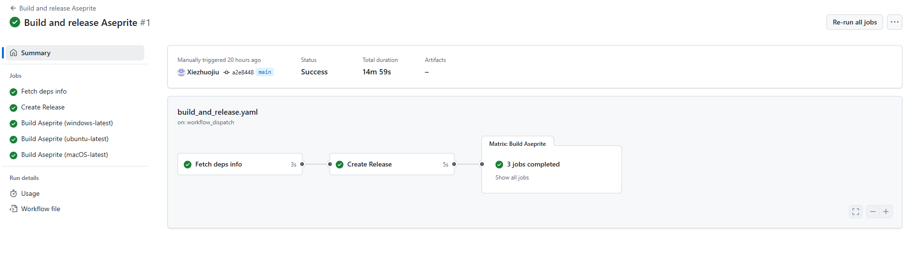Select the Summary tab in sidebar
Image resolution: width=912 pixels, height=274 pixels.
coord(75,53)
